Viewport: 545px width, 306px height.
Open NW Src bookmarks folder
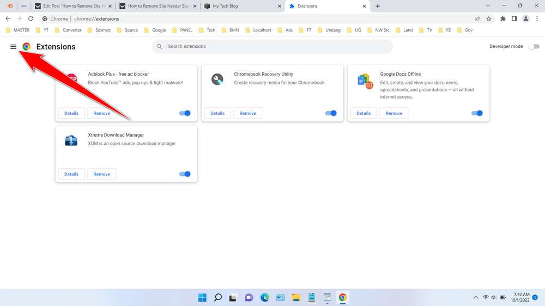pyautogui.click(x=379, y=30)
